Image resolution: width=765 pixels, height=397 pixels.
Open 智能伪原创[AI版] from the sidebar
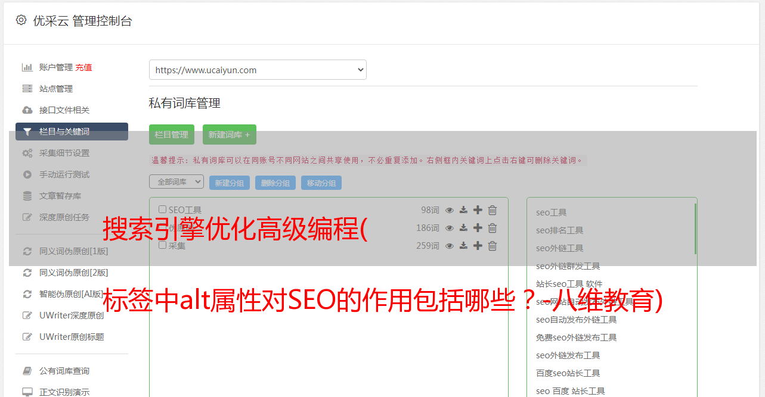coord(72,294)
